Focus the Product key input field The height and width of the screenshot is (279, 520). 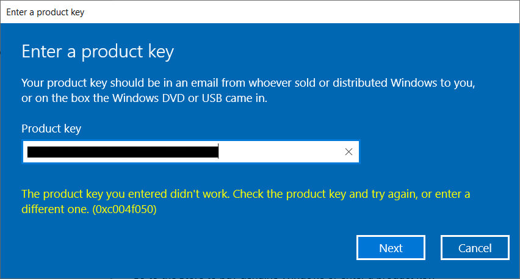tap(281, 152)
